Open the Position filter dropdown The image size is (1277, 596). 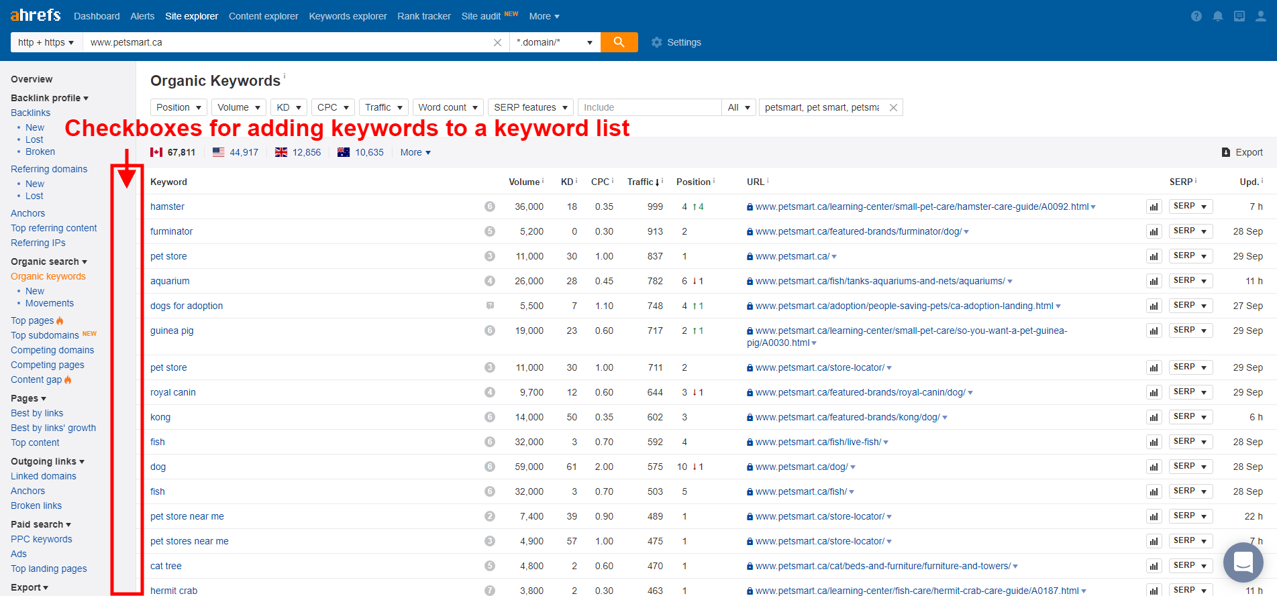tap(179, 107)
